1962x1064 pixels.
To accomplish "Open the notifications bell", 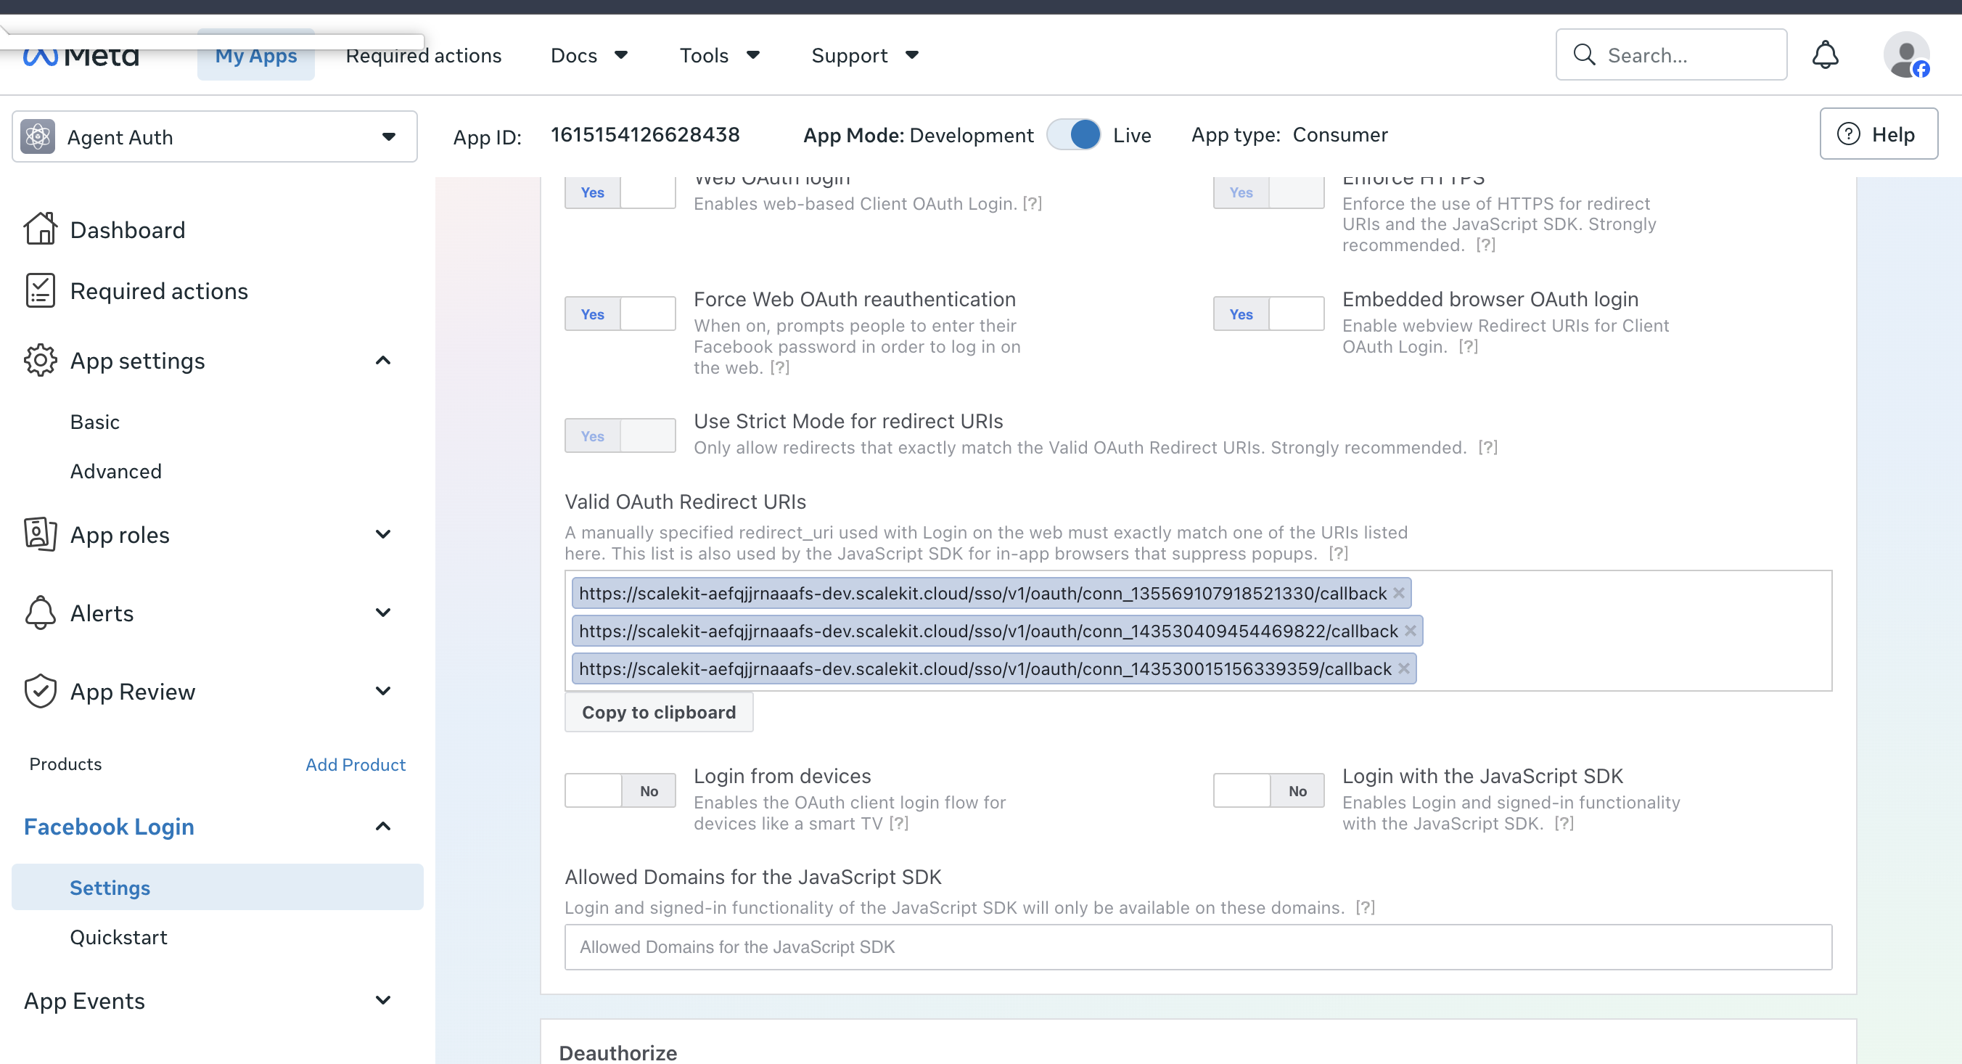I will click(x=1825, y=55).
